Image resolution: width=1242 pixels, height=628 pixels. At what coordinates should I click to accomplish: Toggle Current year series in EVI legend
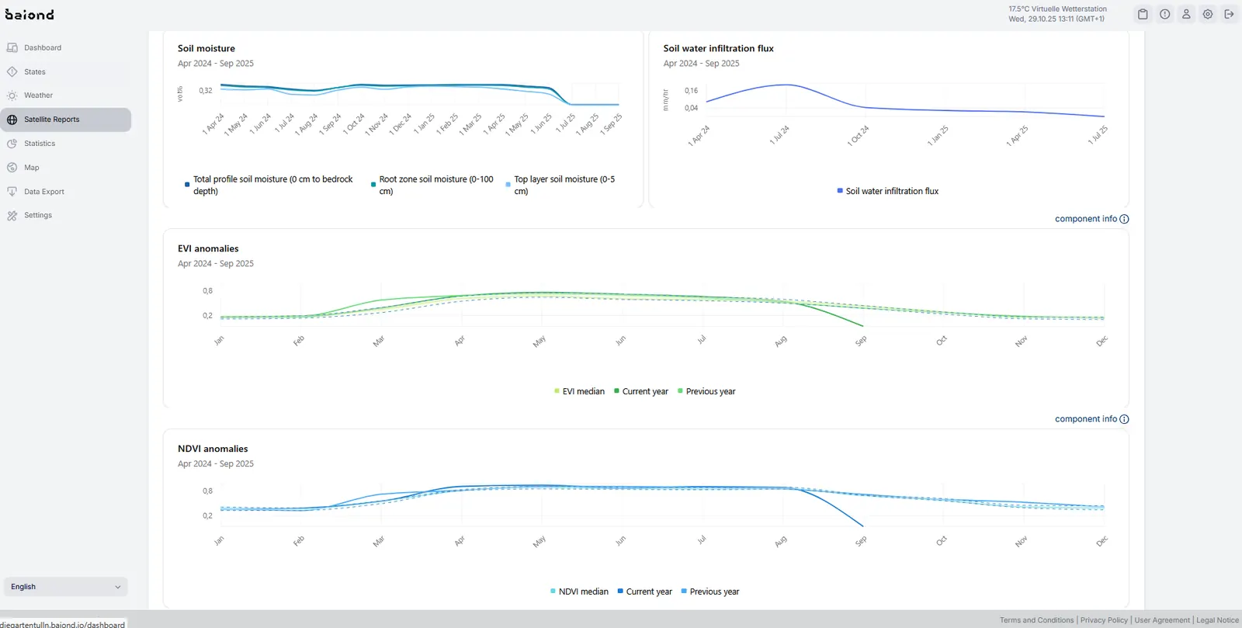pyautogui.click(x=641, y=391)
